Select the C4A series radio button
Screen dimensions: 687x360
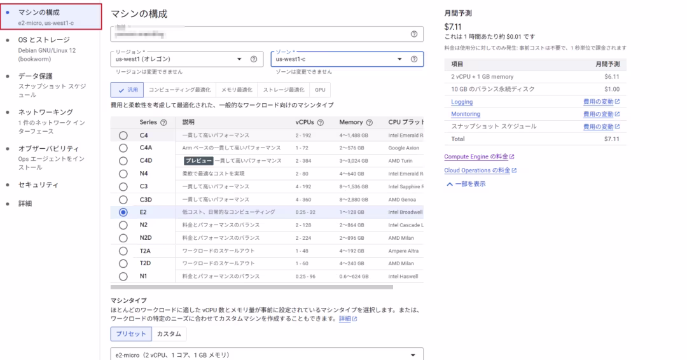point(123,148)
